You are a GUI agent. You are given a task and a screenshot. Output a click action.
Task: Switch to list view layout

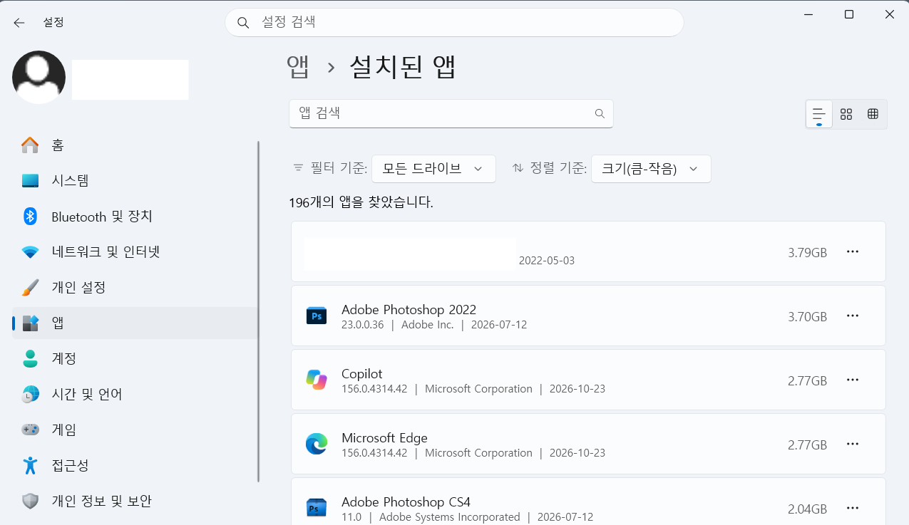click(x=819, y=114)
